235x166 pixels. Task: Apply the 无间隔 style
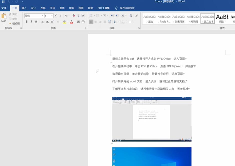click(x=193, y=19)
